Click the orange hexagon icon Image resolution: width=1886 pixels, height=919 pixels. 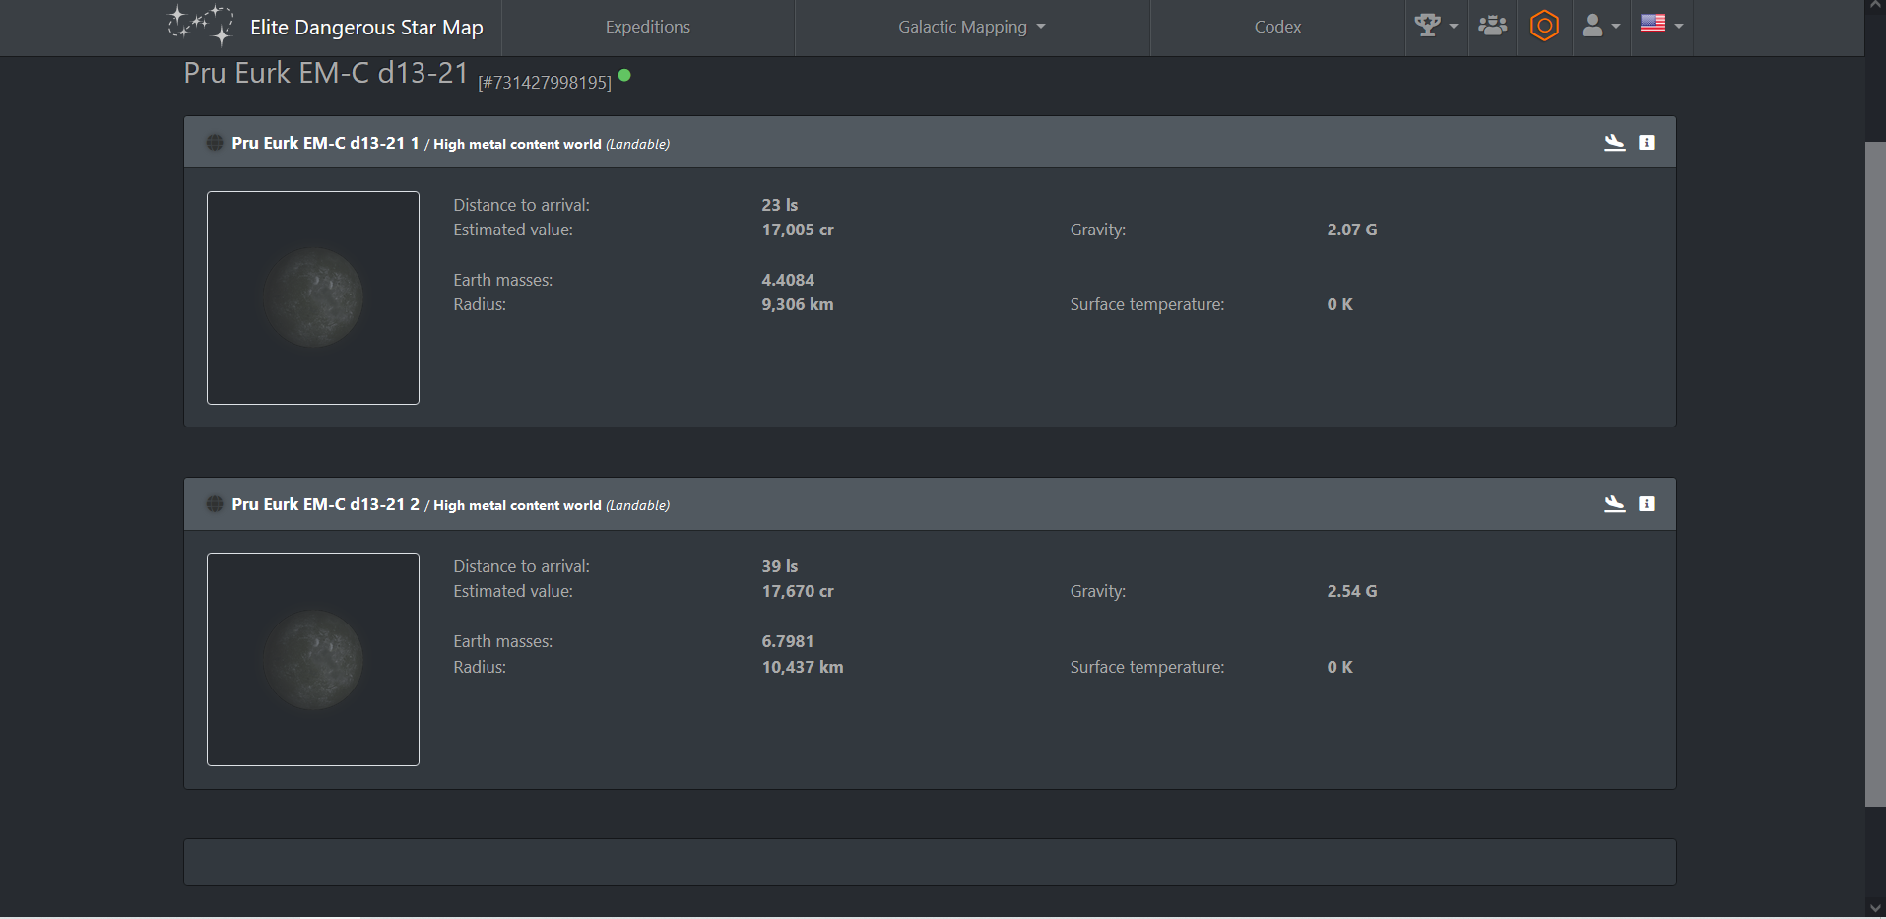pos(1544,26)
